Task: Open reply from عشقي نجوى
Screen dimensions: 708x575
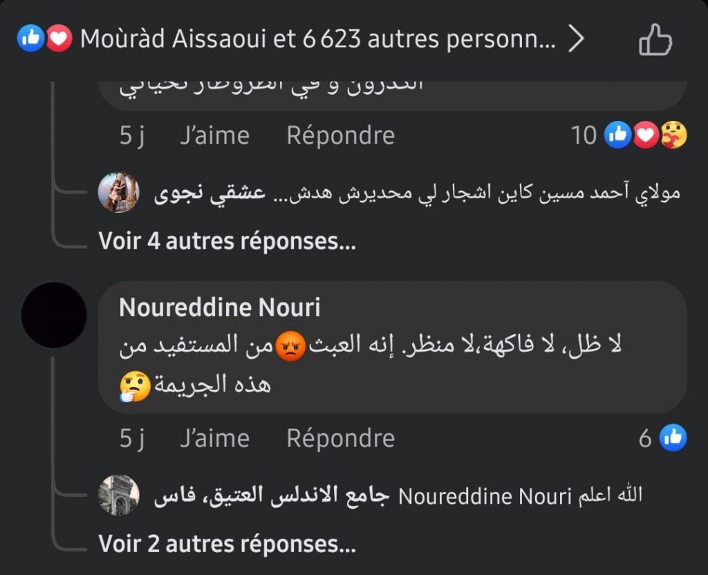Action: (415, 193)
